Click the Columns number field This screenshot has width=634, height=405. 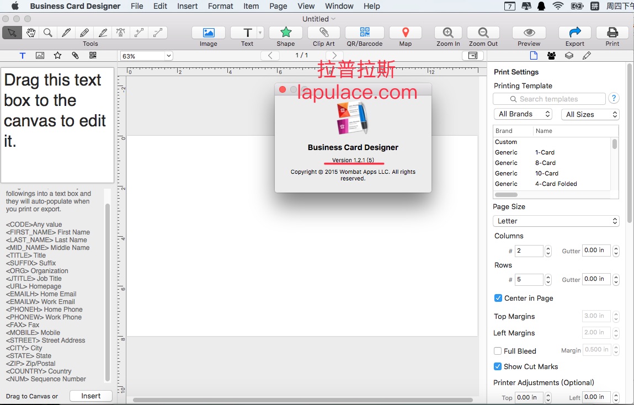click(x=529, y=251)
